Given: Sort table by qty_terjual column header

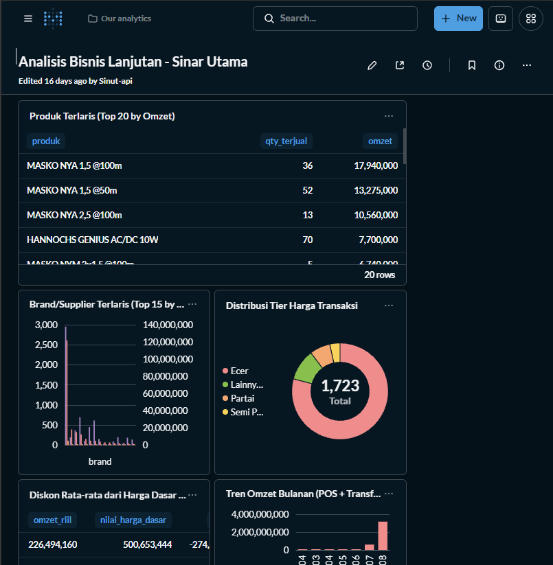Looking at the screenshot, I should [x=286, y=141].
